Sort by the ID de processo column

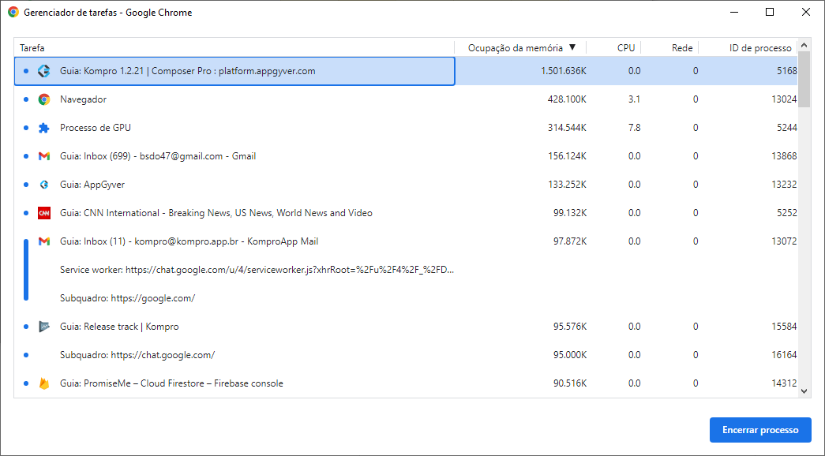coord(748,48)
